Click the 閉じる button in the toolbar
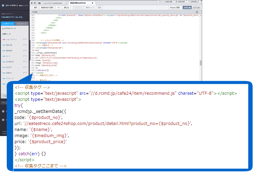 [x=66, y=7]
